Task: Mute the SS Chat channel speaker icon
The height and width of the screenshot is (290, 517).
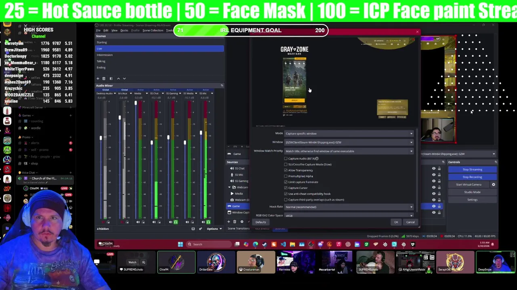Action: [154, 222]
